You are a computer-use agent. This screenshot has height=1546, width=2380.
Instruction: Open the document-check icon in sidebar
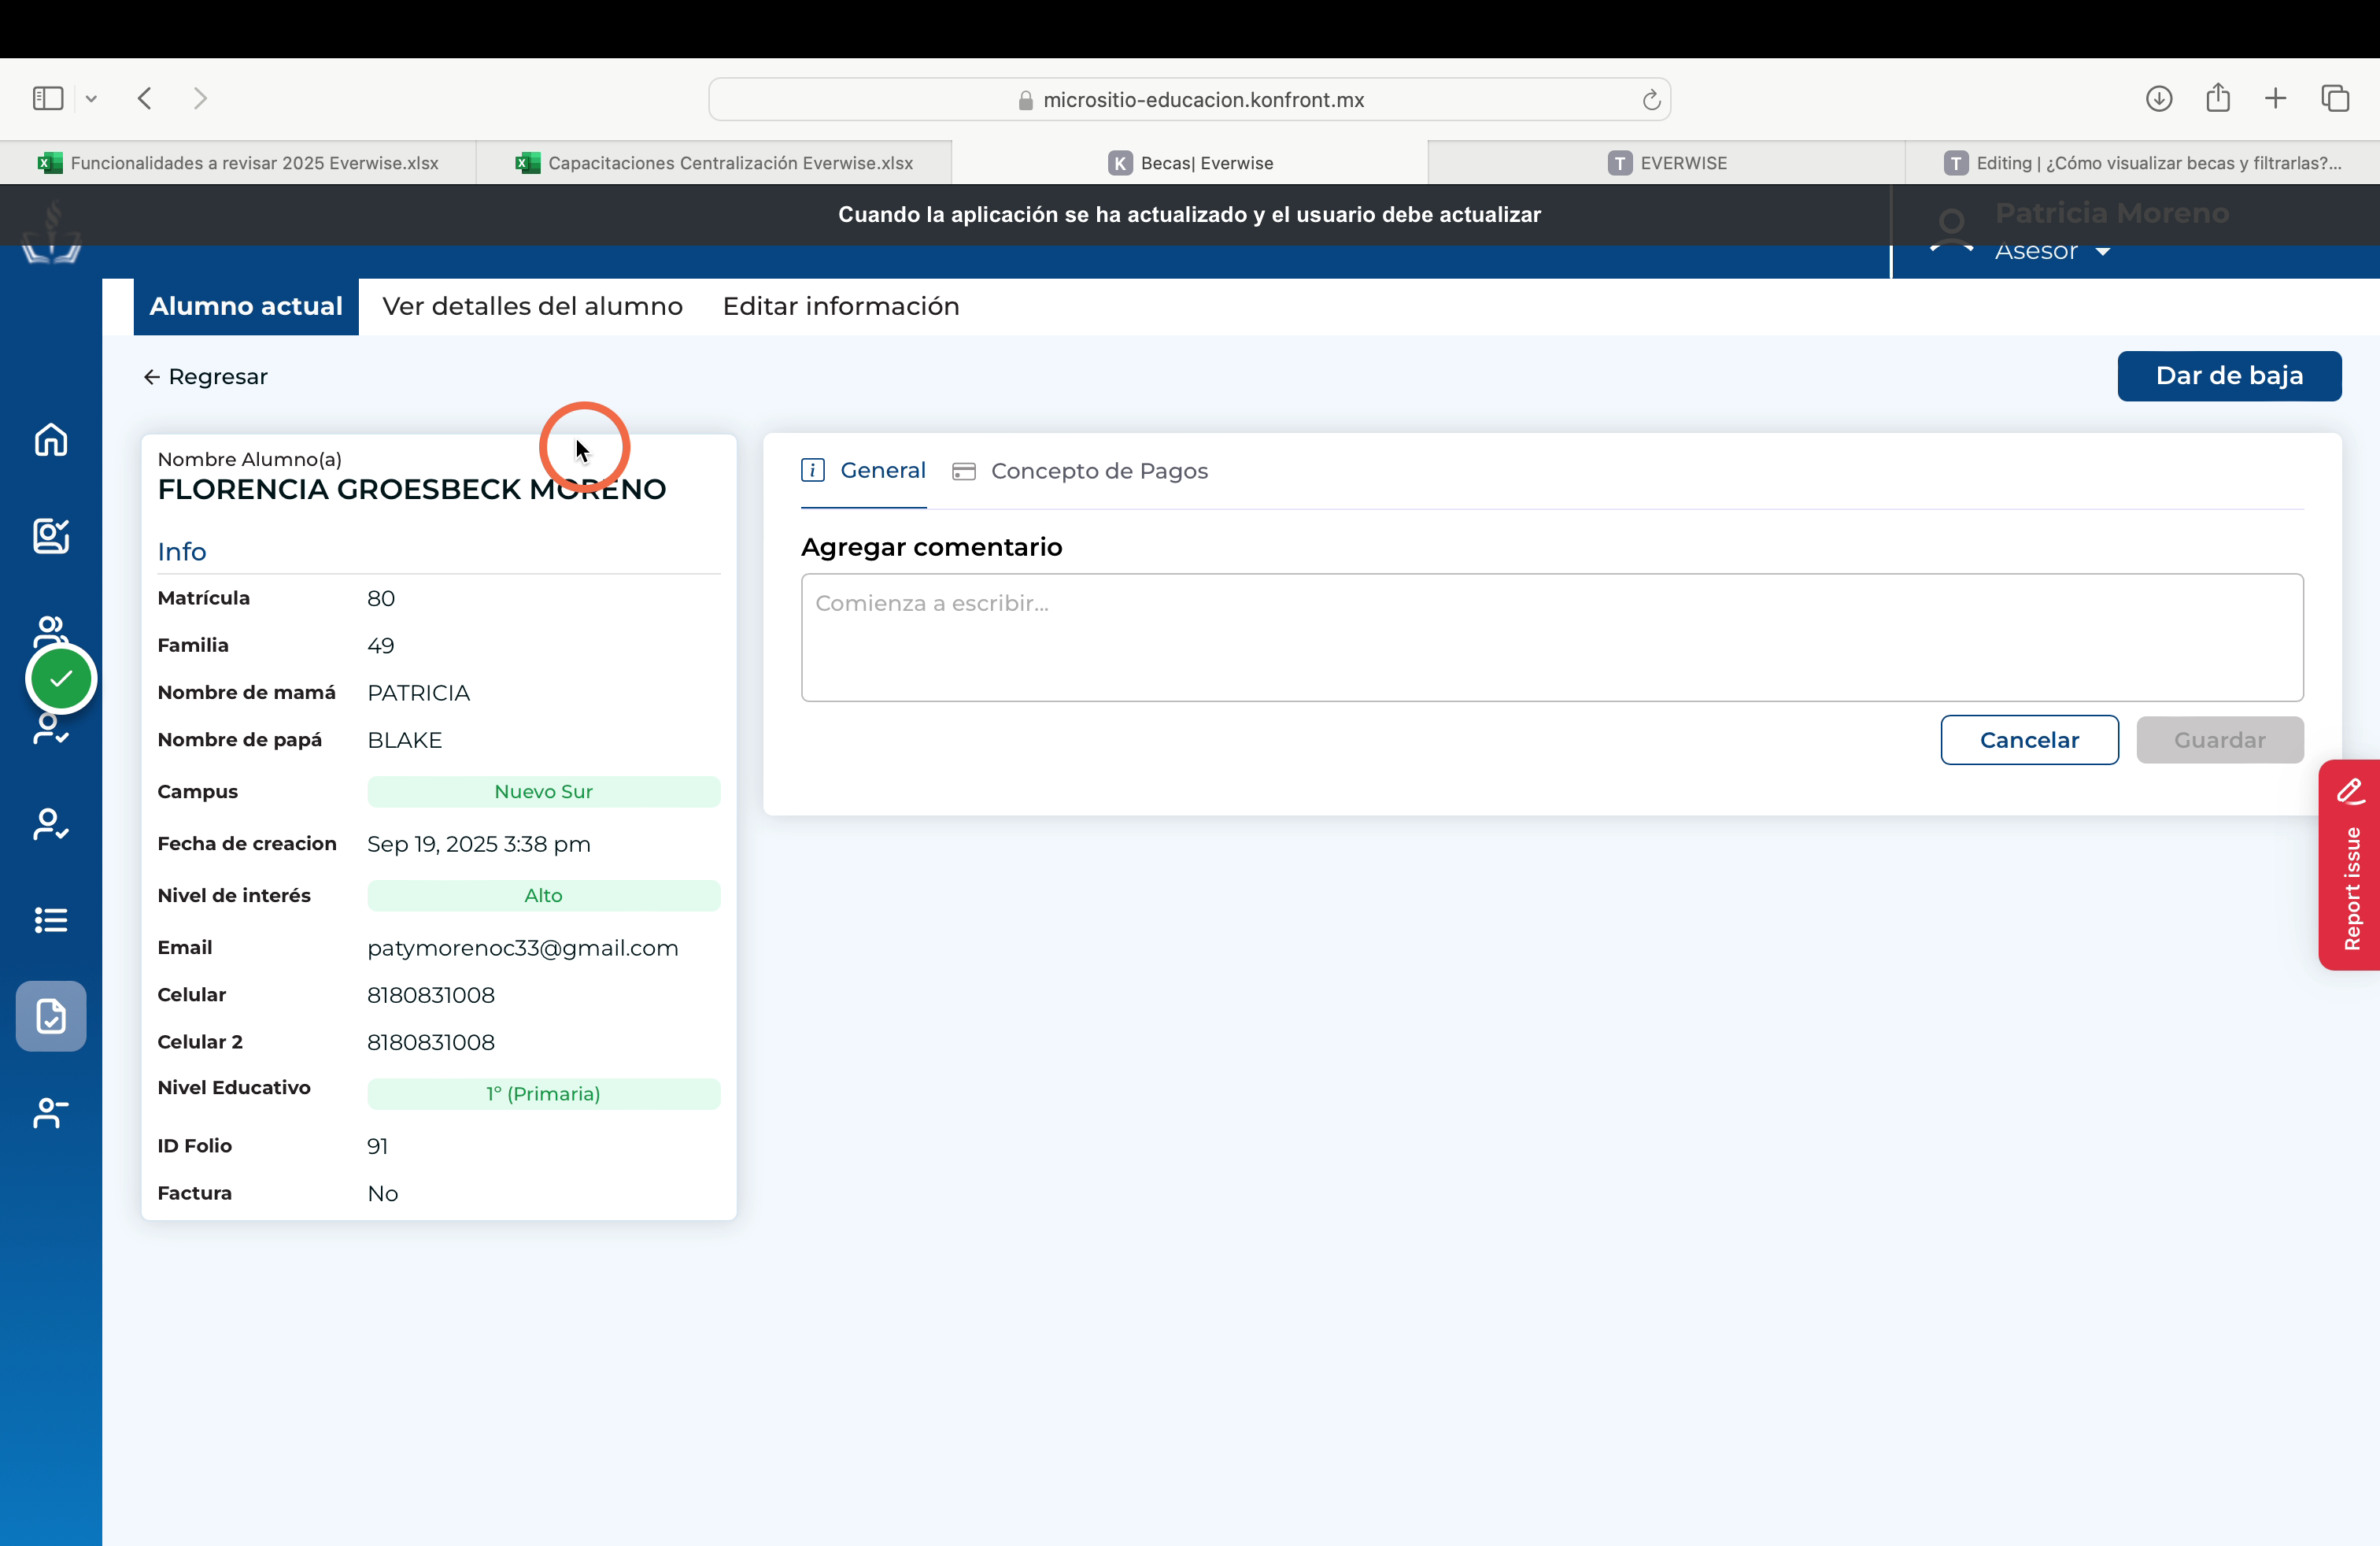[x=51, y=1016]
